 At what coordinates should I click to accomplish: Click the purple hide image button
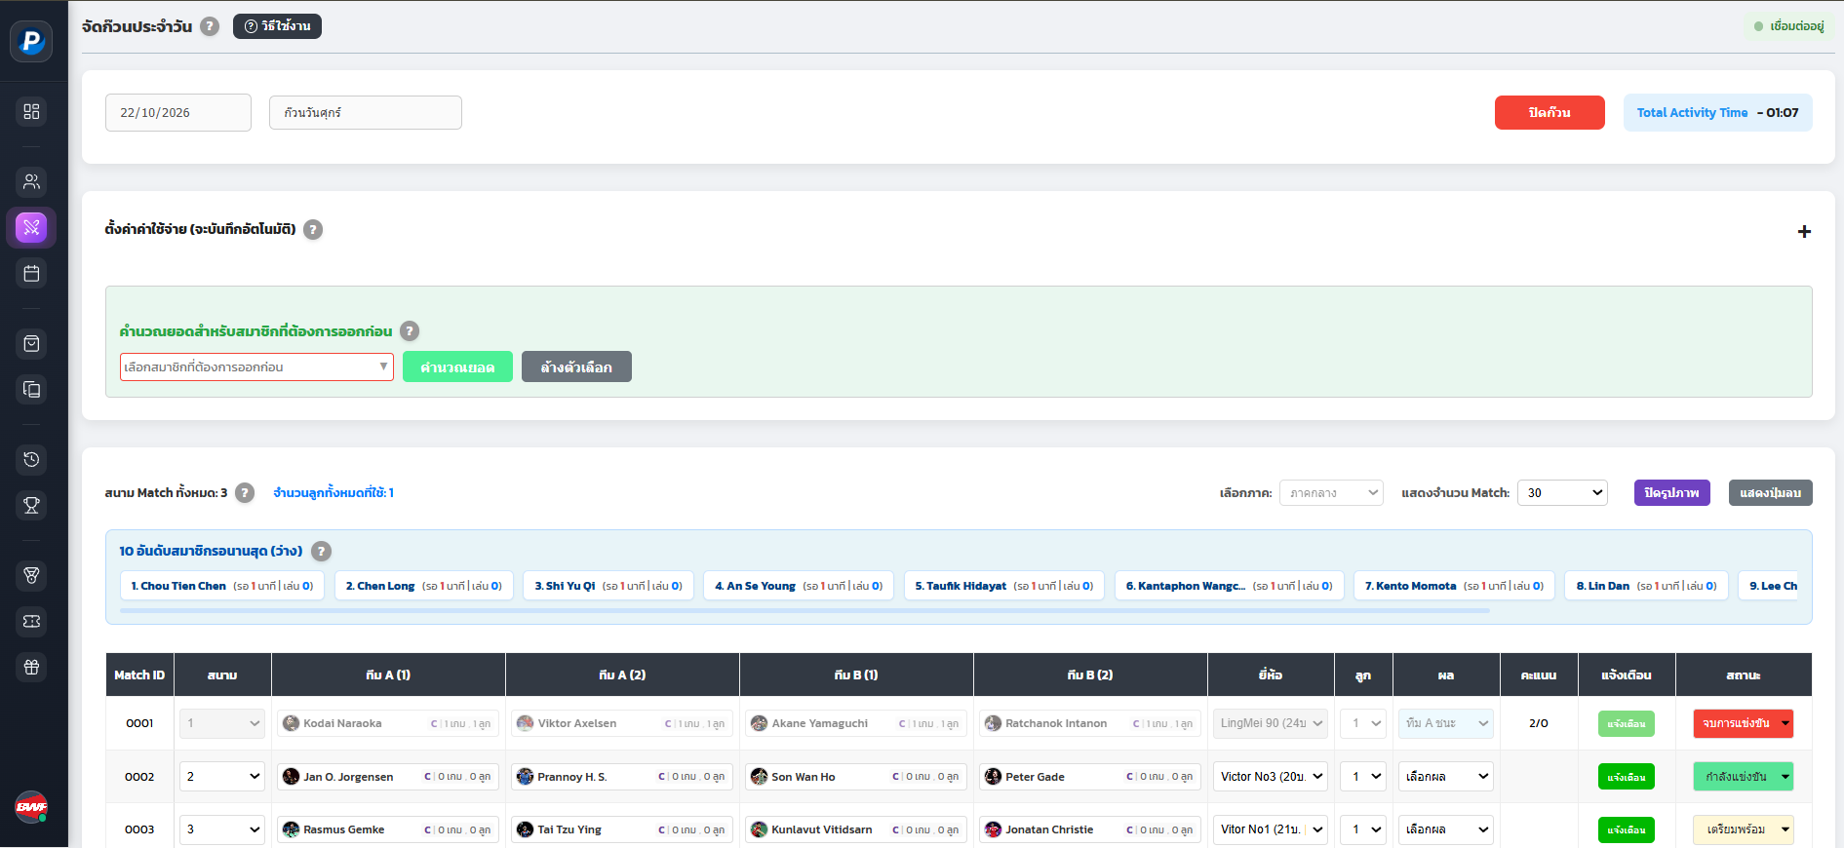(x=1671, y=493)
